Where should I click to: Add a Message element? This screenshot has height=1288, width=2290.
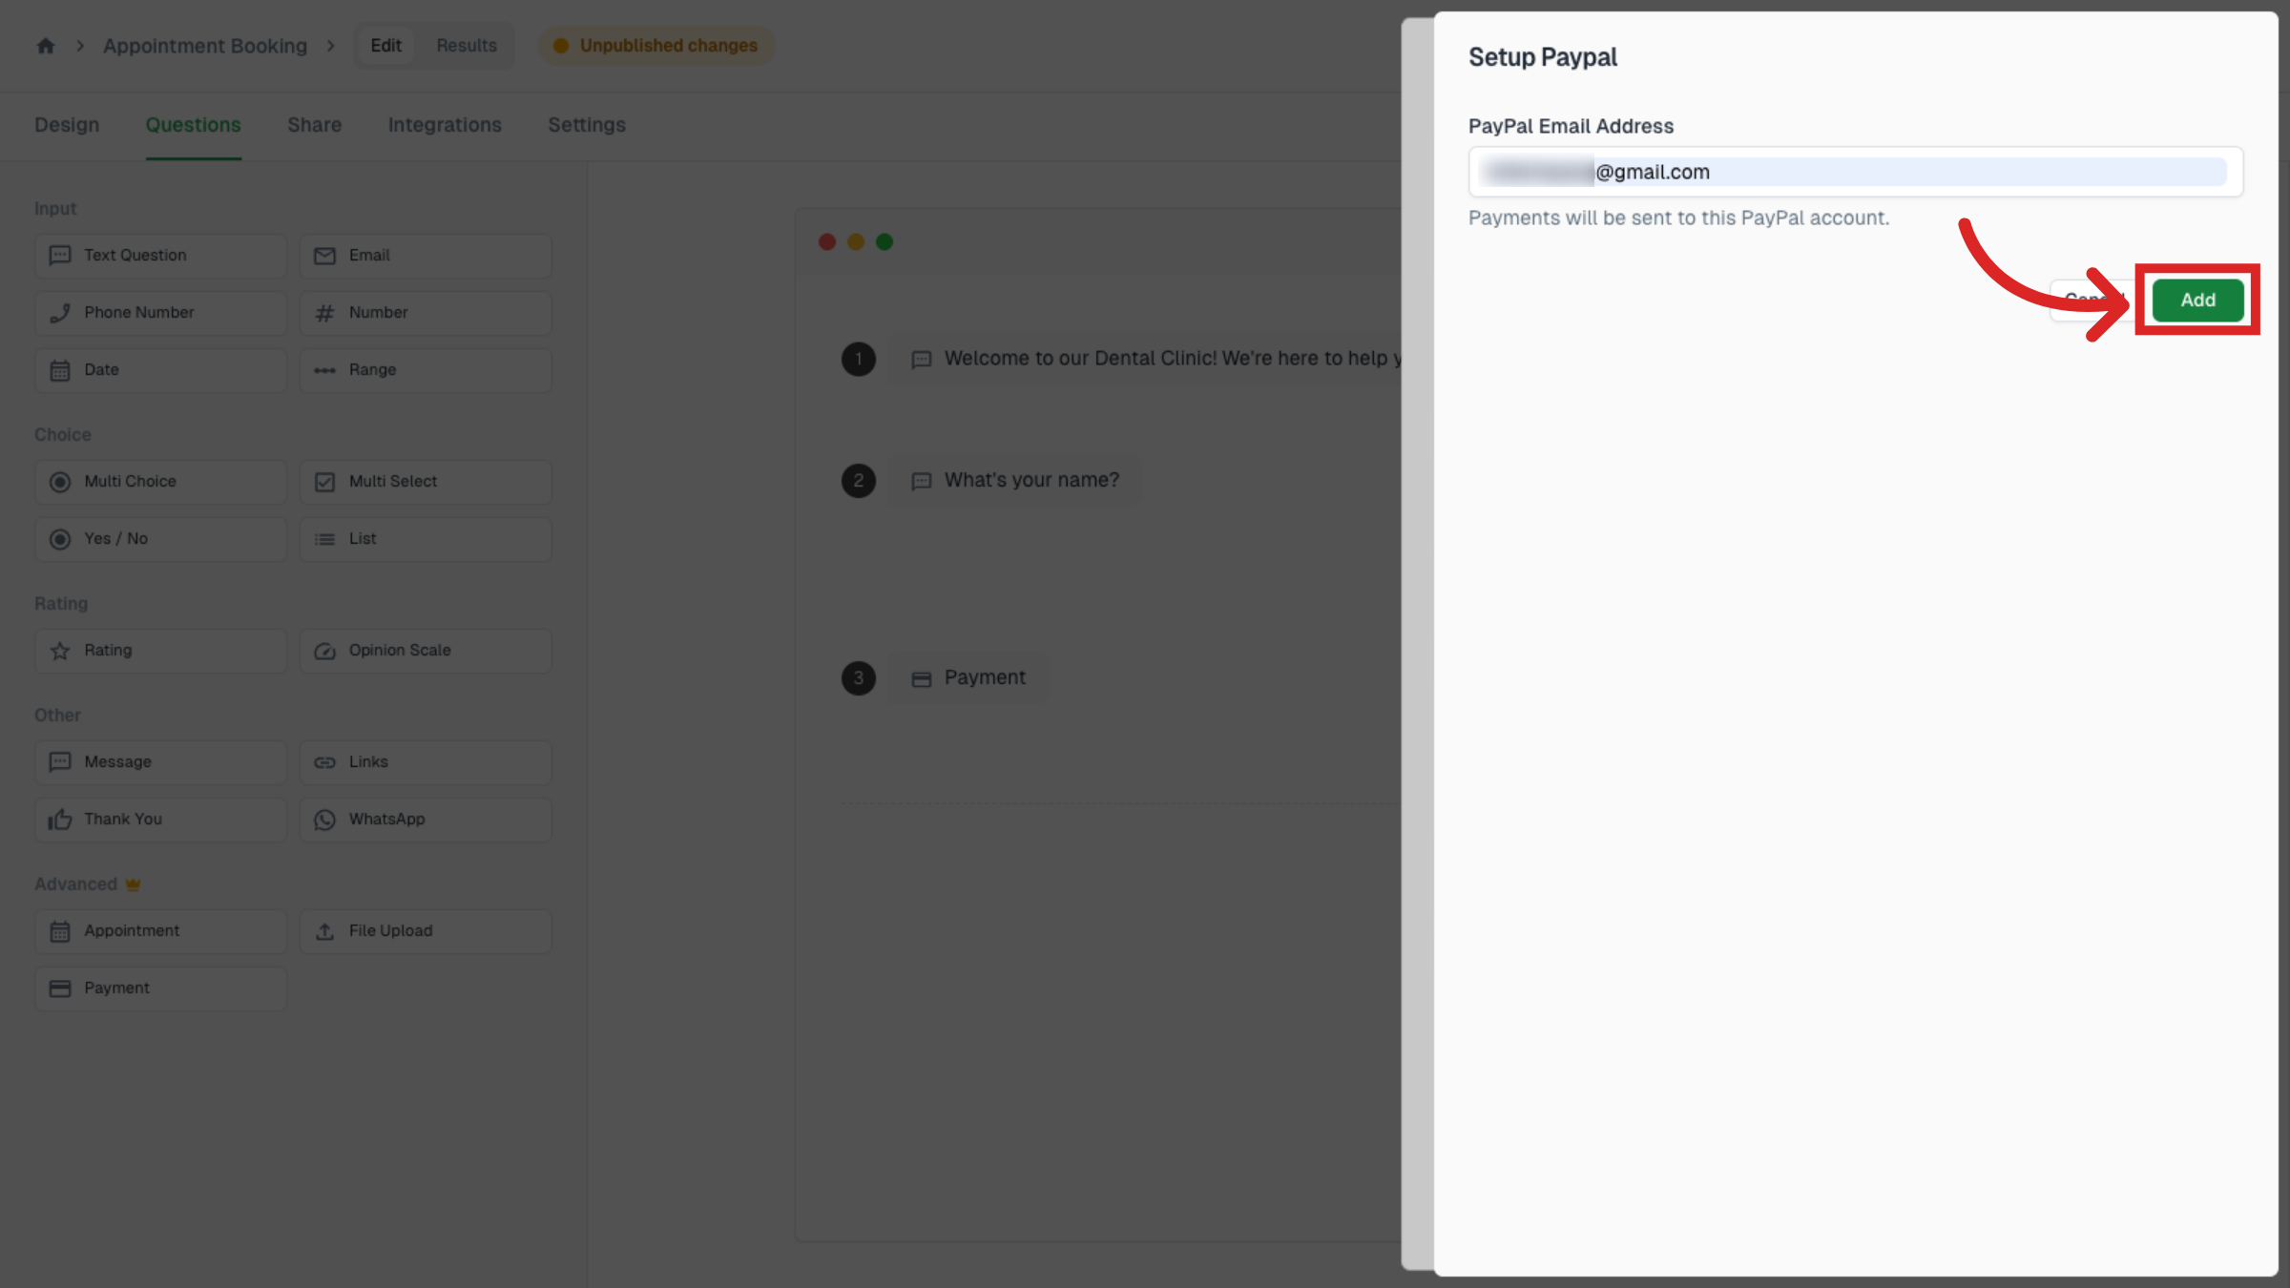click(x=160, y=762)
